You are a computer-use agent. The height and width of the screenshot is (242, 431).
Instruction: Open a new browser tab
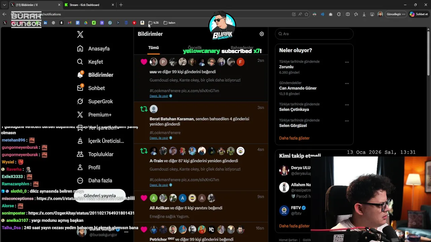[x=121, y=5]
